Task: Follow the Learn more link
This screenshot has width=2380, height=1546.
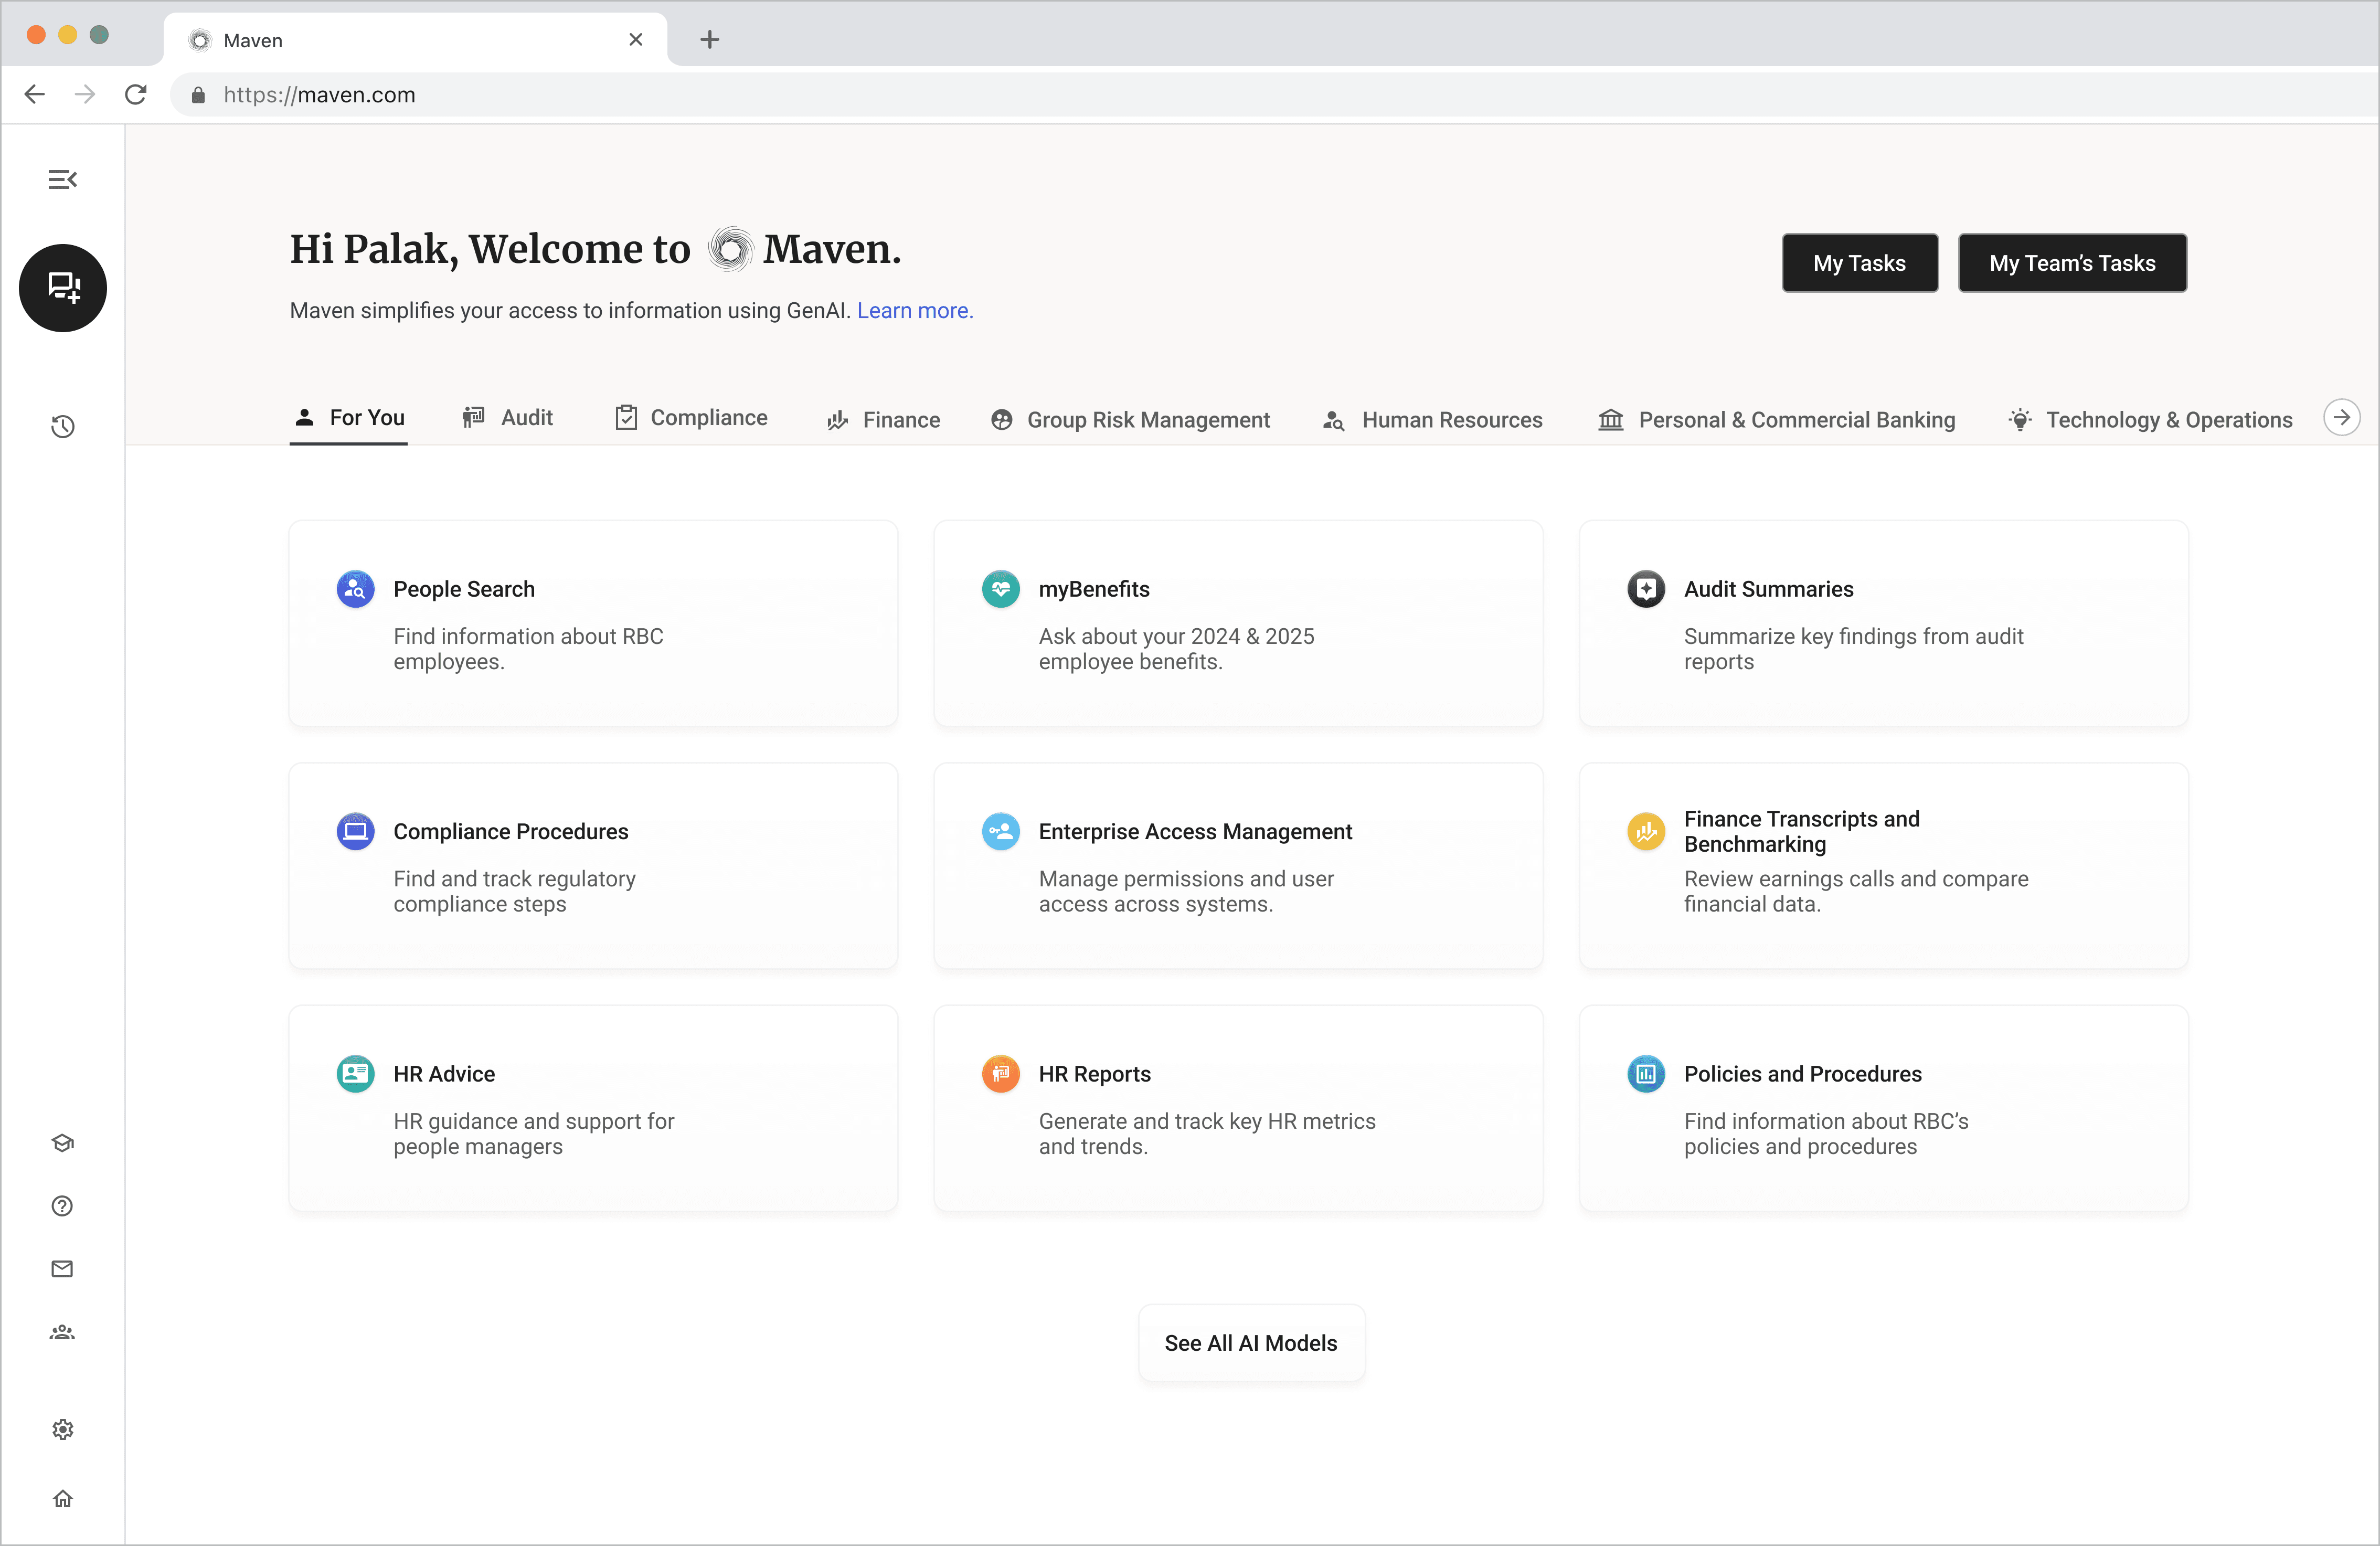Action: pyautogui.click(x=914, y=311)
